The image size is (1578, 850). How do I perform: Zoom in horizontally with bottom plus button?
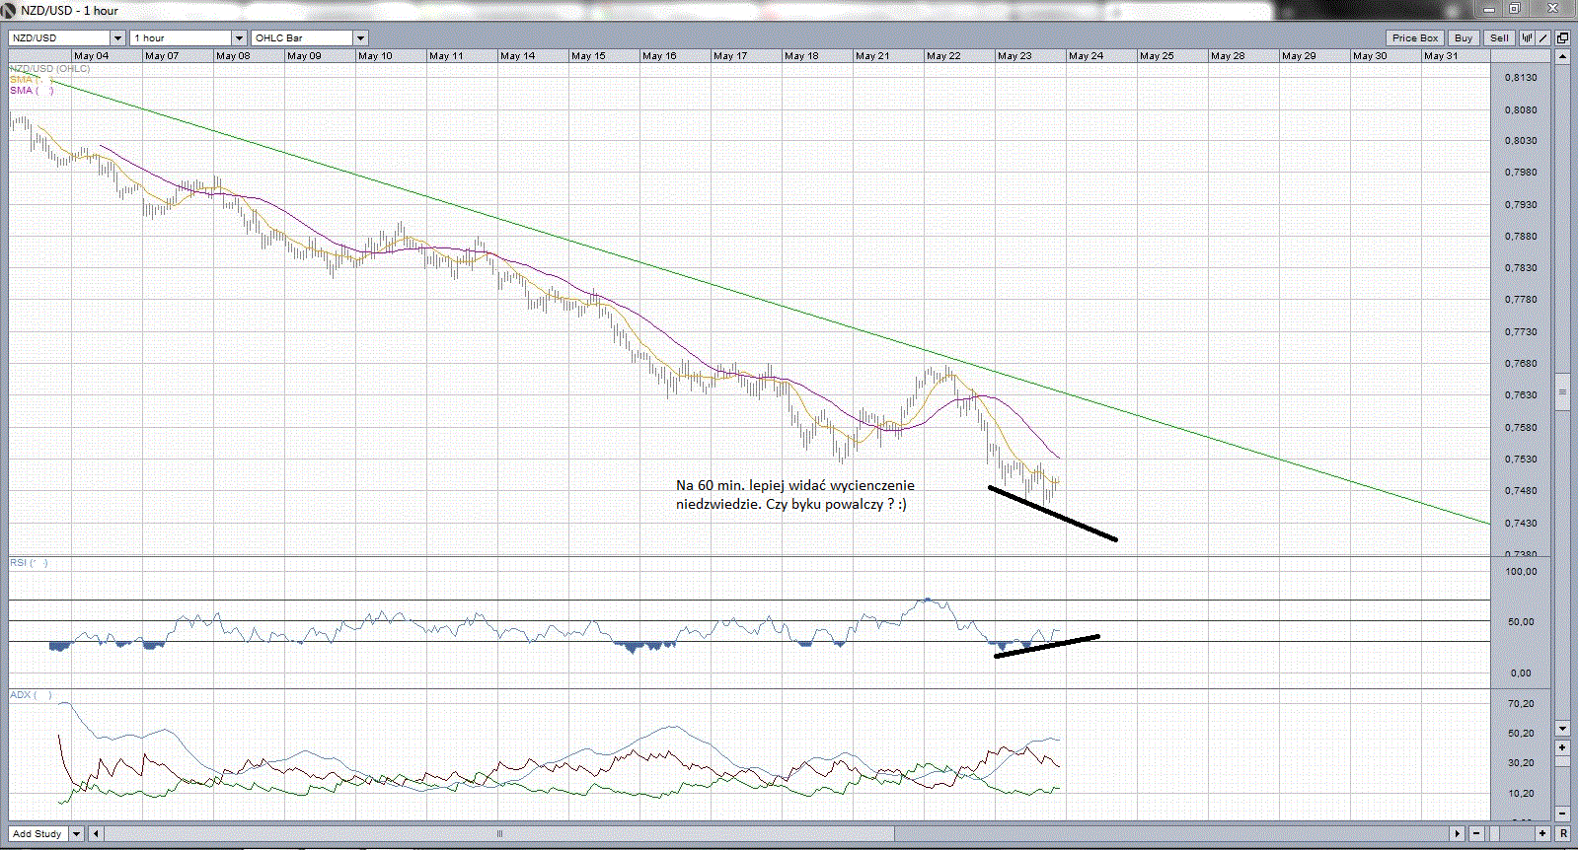pos(1543,833)
